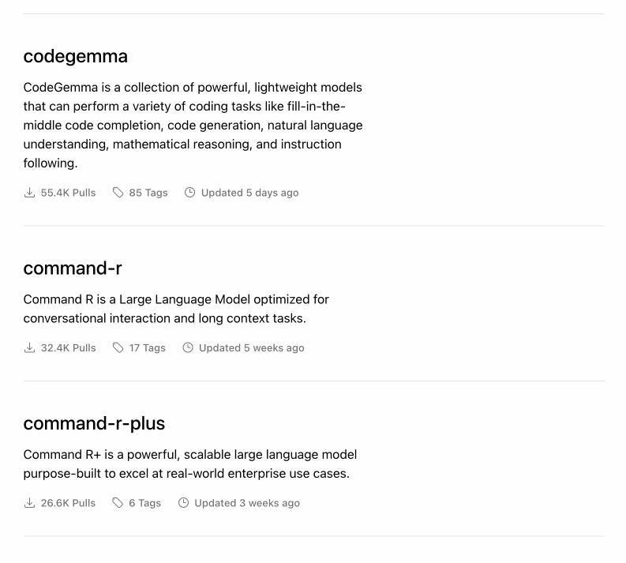The height and width of the screenshot is (563, 626).
Task: Click the download icon beside 55.4K Pulls
Action: point(30,193)
